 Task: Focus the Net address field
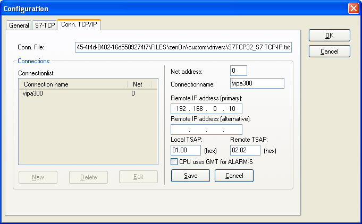(239, 71)
